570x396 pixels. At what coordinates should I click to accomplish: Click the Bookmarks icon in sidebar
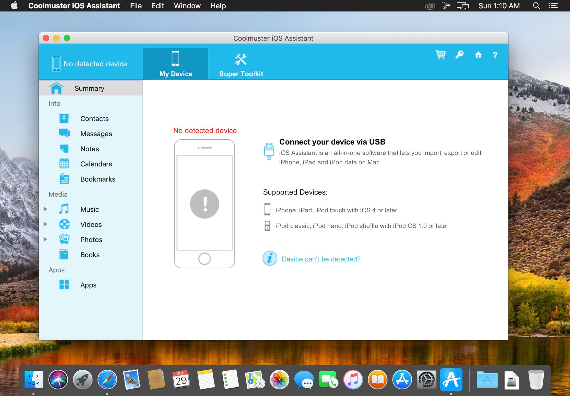(x=64, y=179)
